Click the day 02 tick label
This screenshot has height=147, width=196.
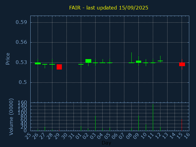[85, 136]
